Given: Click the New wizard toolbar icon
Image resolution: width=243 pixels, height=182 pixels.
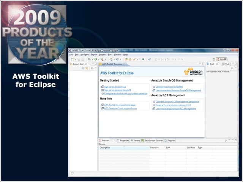Looking at the screenshot, I should (x=73, y=59).
